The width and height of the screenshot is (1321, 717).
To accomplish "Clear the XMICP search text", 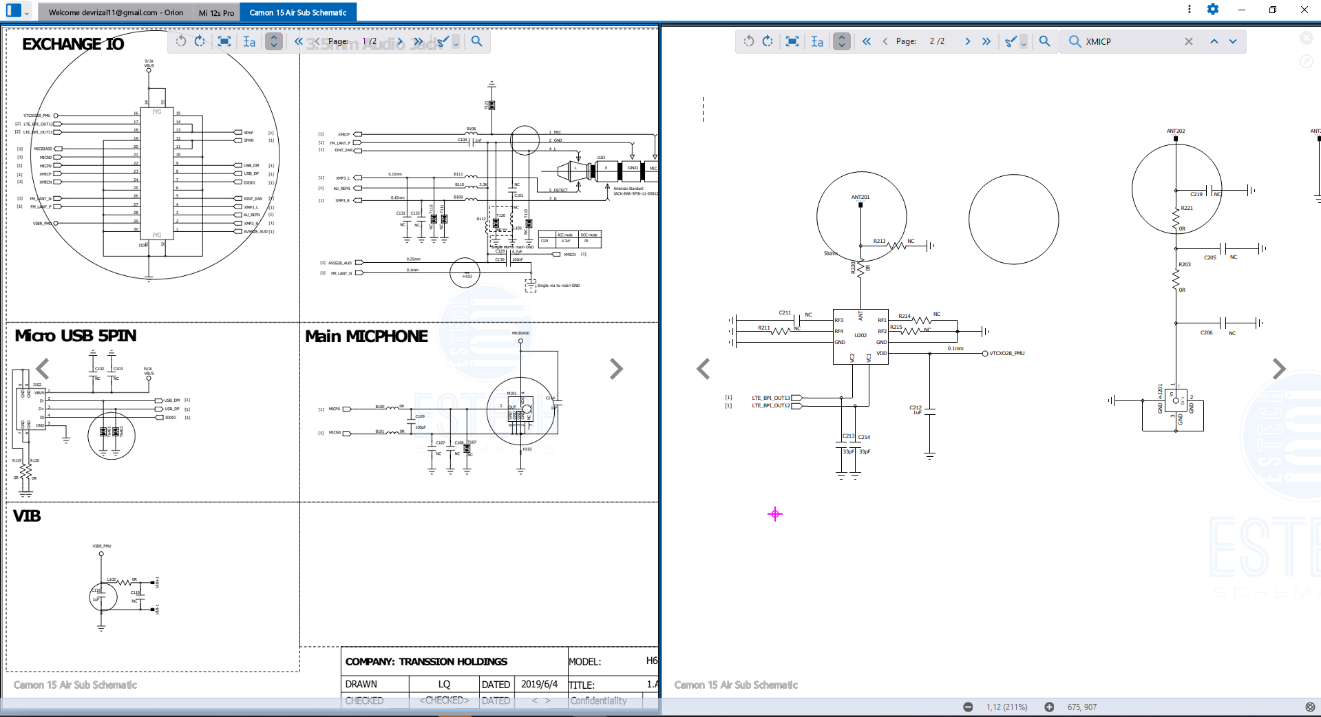I will (1189, 41).
